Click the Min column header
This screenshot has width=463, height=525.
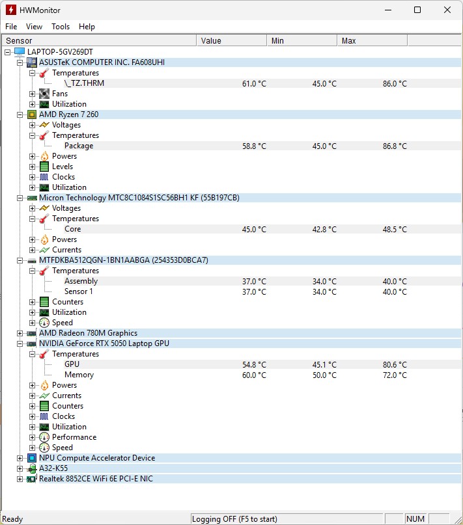302,41
